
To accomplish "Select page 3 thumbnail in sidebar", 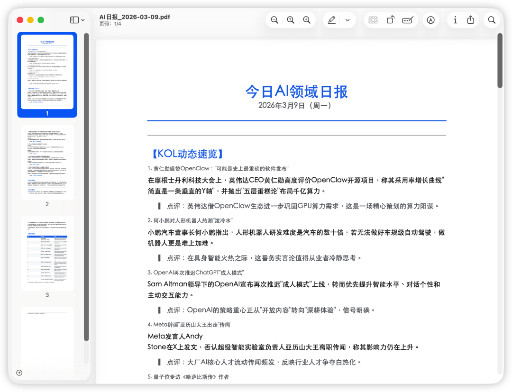I will pos(47,253).
